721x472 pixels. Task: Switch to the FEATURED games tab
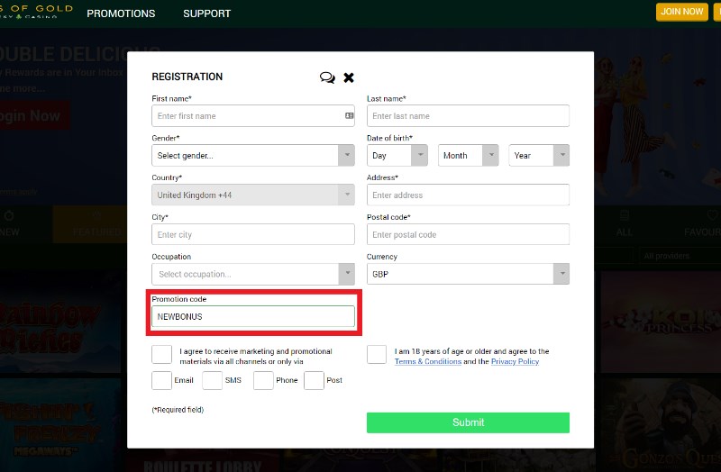[x=90, y=224]
